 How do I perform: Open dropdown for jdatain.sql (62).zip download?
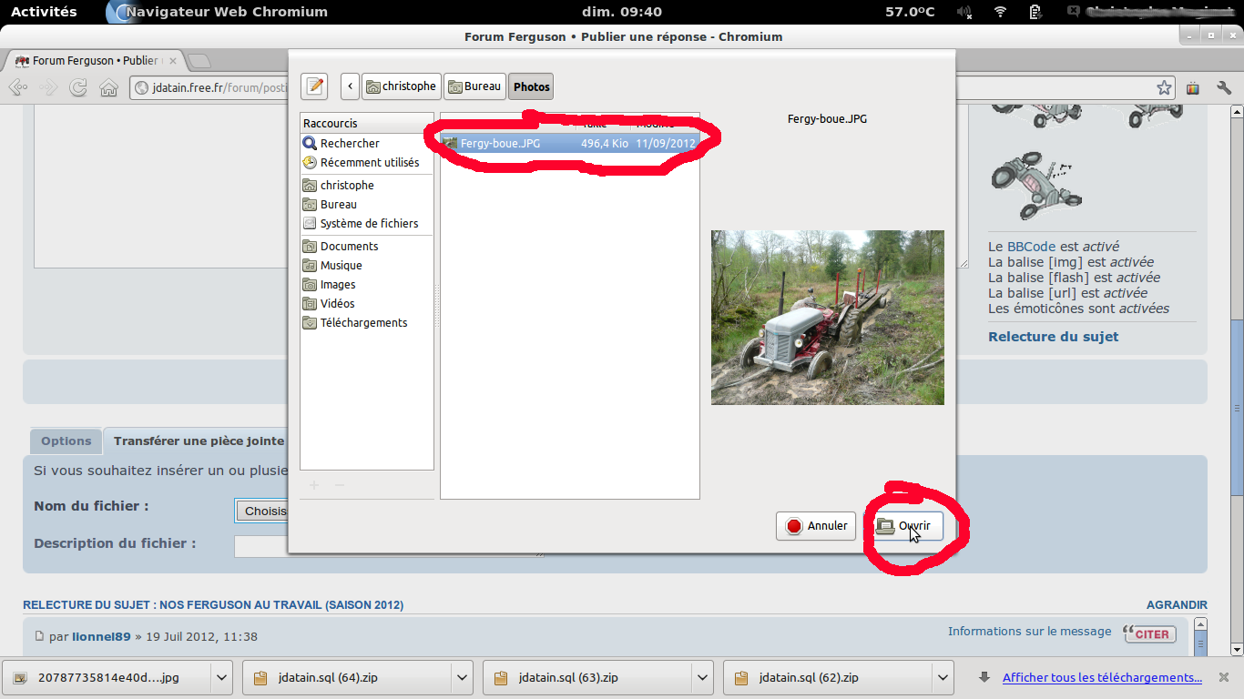coord(943,677)
